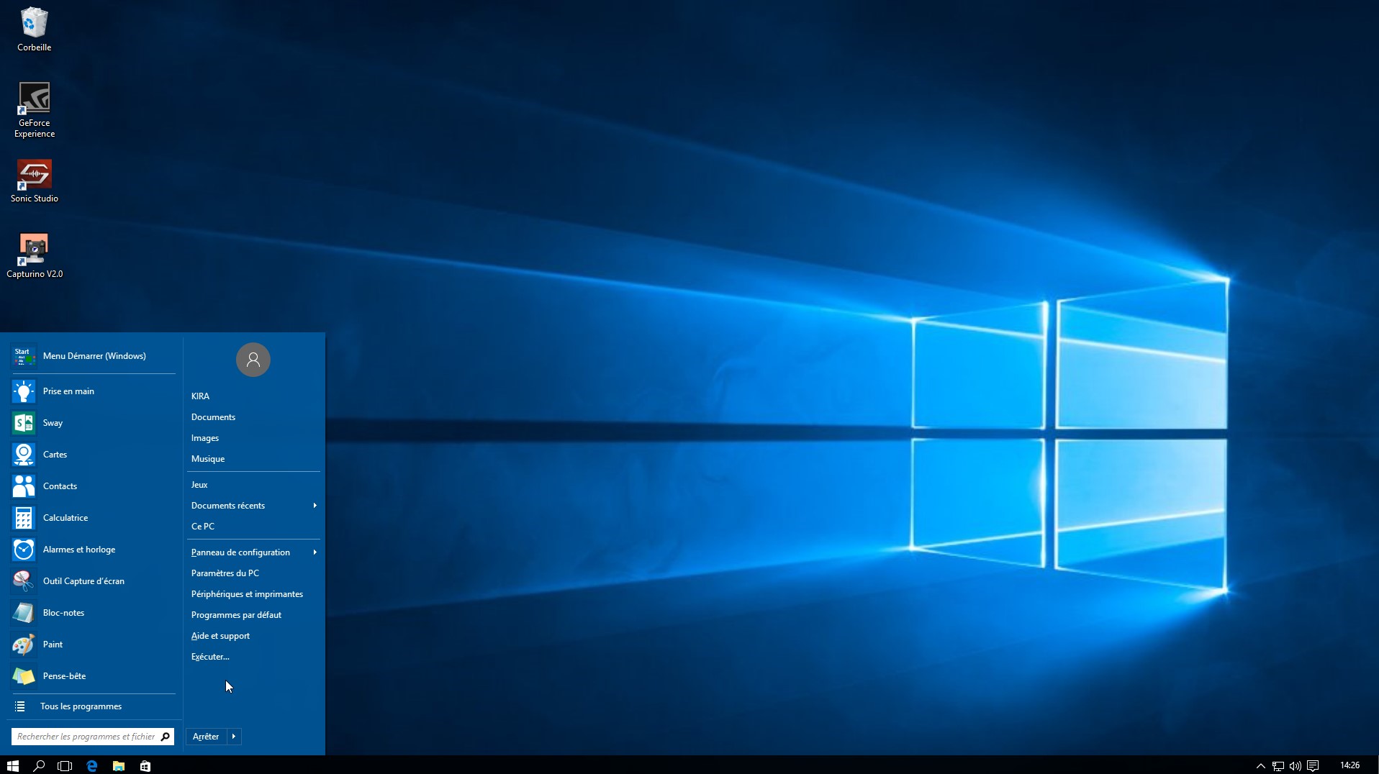Open Microsoft Store from taskbar
Screen dimensions: 1379x774
tap(145, 765)
